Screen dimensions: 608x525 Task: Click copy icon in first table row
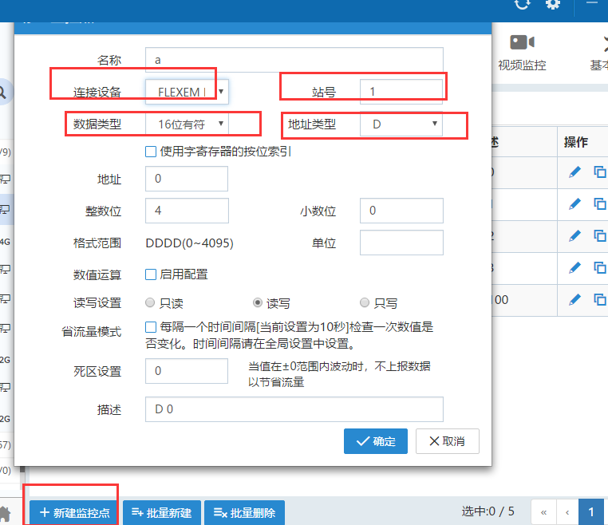(x=600, y=172)
